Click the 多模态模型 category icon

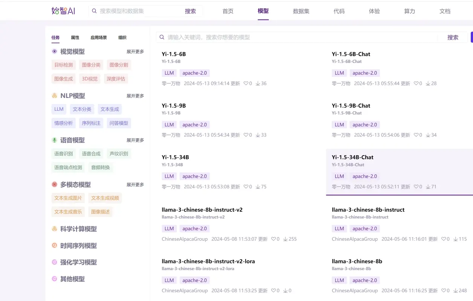coord(55,185)
